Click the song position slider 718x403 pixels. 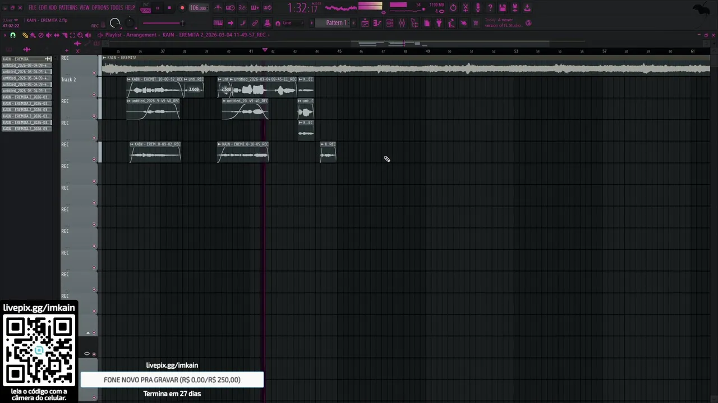coord(163,23)
